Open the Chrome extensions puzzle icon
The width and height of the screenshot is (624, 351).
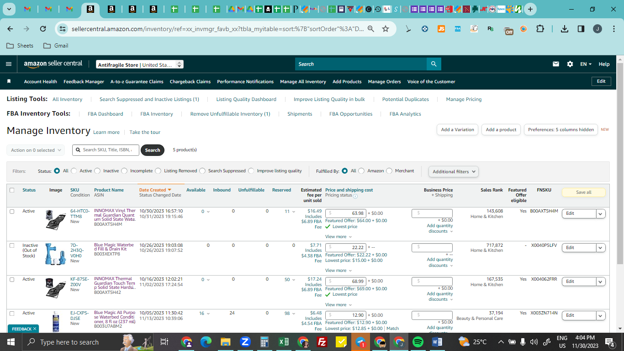(x=540, y=29)
